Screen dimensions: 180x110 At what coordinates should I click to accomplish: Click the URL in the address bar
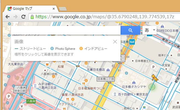[105, 17]
